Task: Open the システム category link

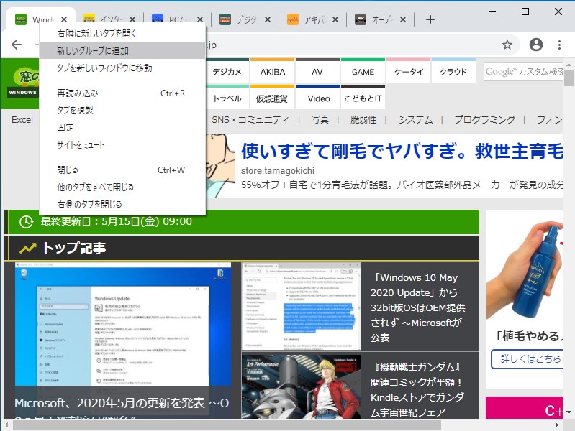Action: (415, 120)
